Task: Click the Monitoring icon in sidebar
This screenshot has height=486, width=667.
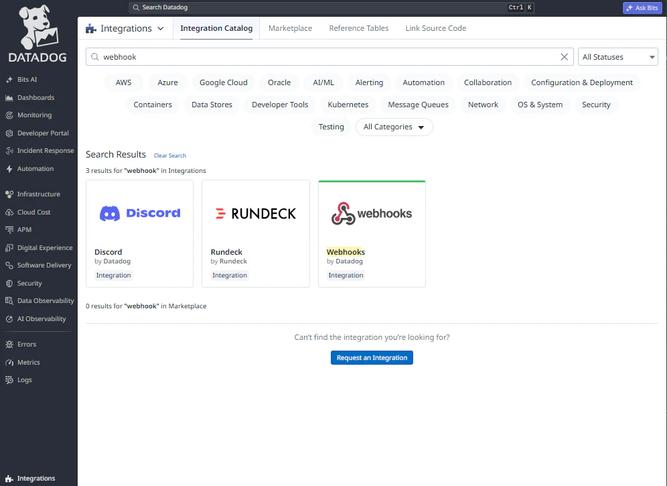Action: (9, 115)
